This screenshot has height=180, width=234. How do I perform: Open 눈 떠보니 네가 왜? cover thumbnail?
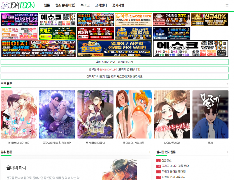point(19,114)
